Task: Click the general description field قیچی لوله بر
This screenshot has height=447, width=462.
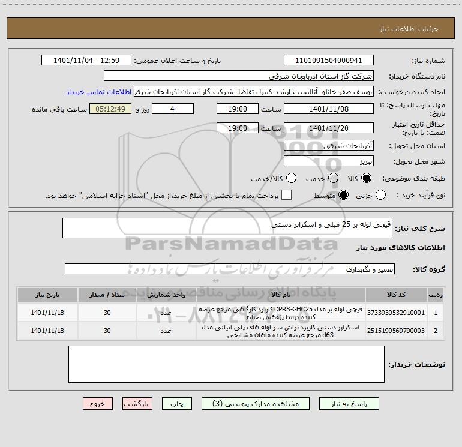Action: click(x=227, y=228)
